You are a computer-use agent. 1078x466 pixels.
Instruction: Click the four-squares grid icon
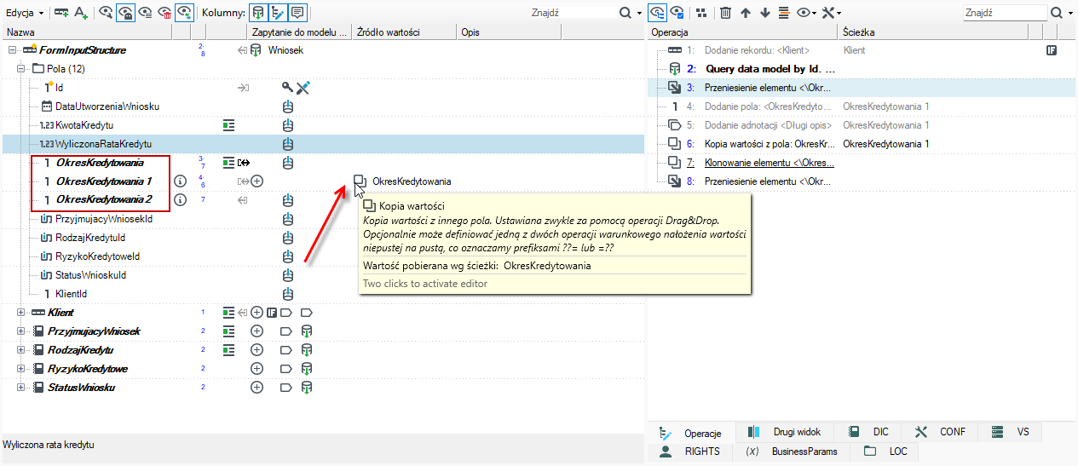(701, 13)
